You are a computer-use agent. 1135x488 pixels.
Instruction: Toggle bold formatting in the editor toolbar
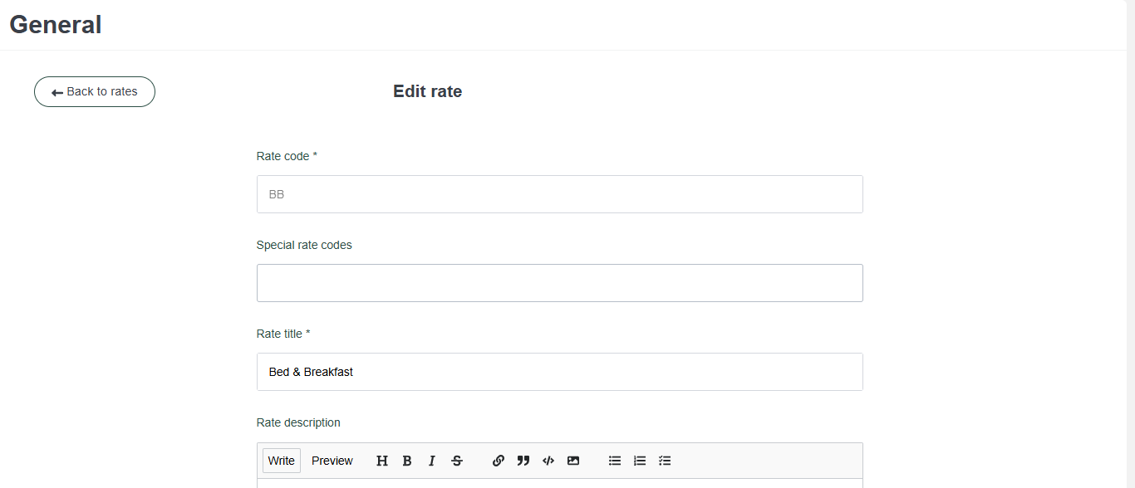(407, 461)
